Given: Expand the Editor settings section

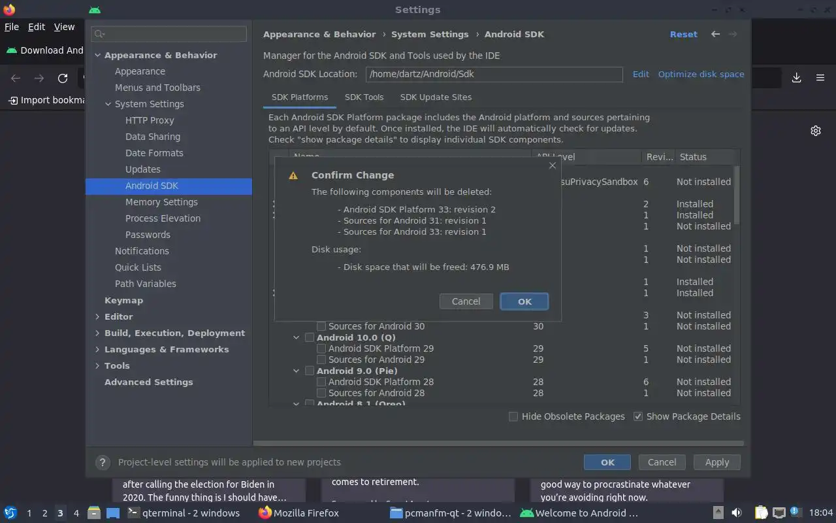Looking at the screenshot, I should [97, 316].
